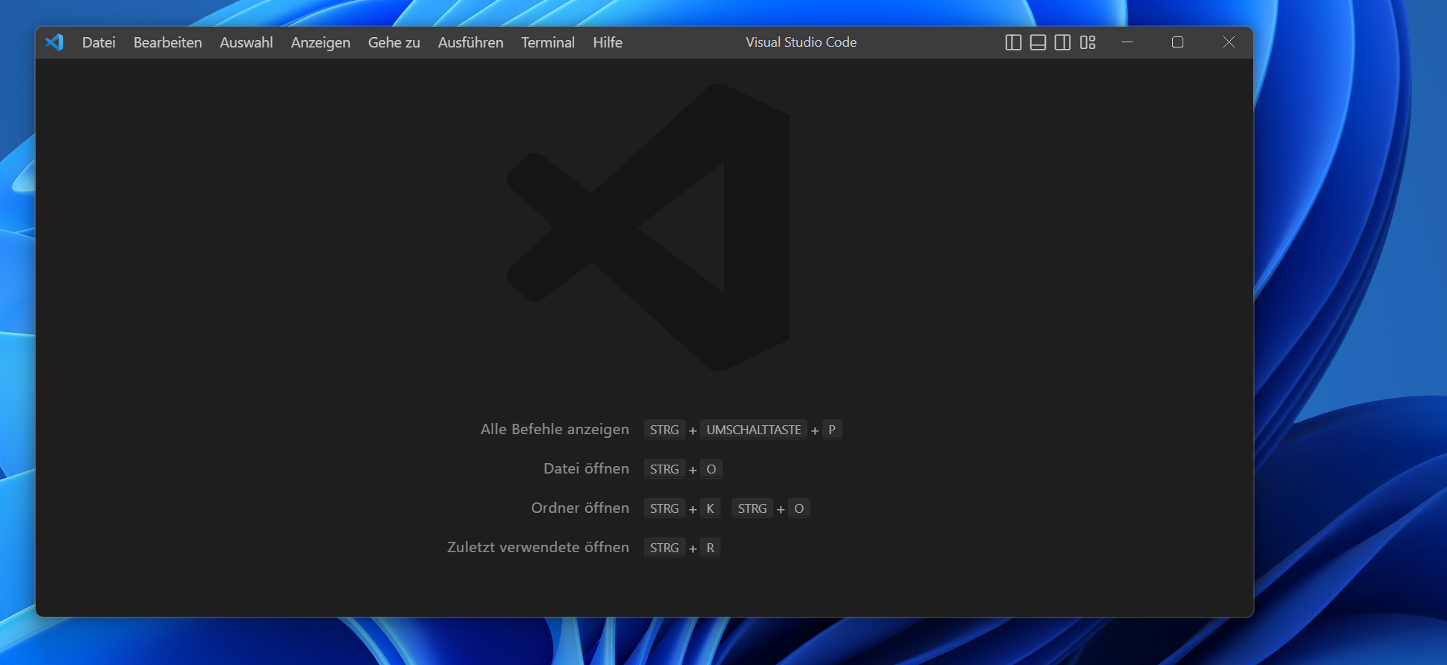This screenshot has height=665, width=1447.
Task: Toggle the primary sidebar layout icon
Action: click(1013, 42)
